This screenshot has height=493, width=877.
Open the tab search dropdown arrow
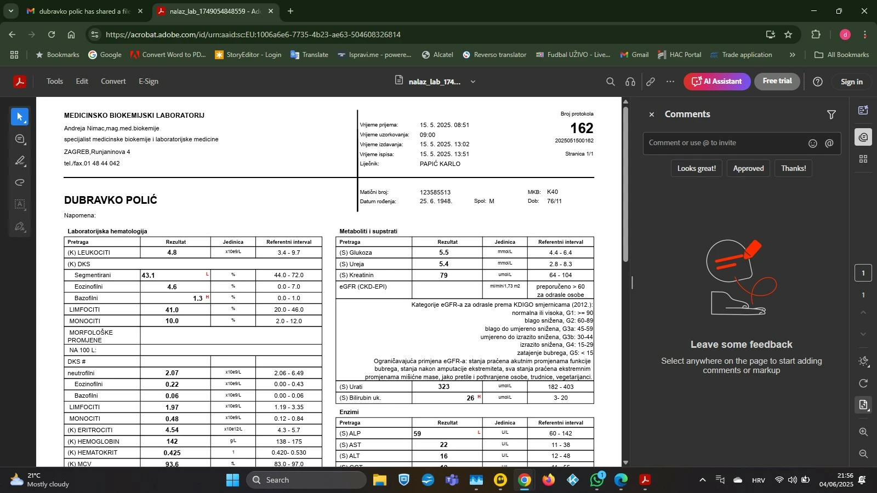10,11
